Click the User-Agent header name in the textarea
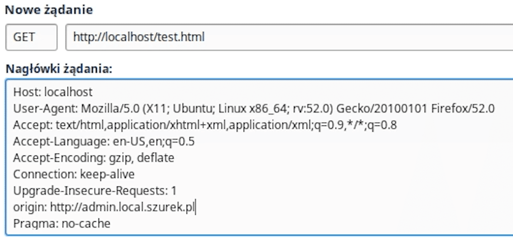 point(45,108)
